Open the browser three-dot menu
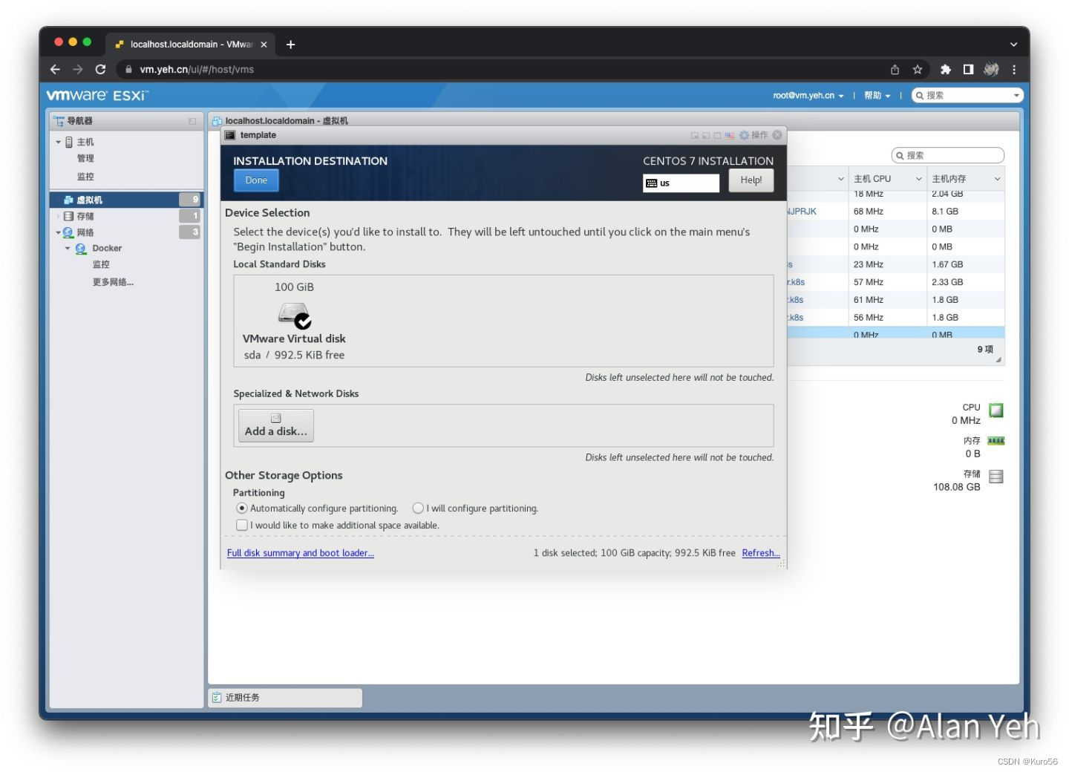The width and height of the screenshot is (1069, 772). [1014, 69]
